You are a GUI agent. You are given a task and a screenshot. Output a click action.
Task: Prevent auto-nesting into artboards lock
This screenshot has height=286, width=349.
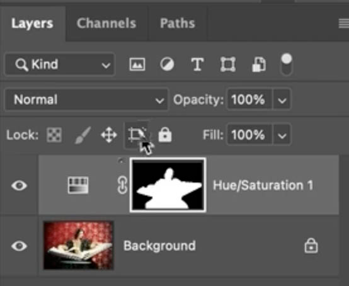tap(137, 134)
